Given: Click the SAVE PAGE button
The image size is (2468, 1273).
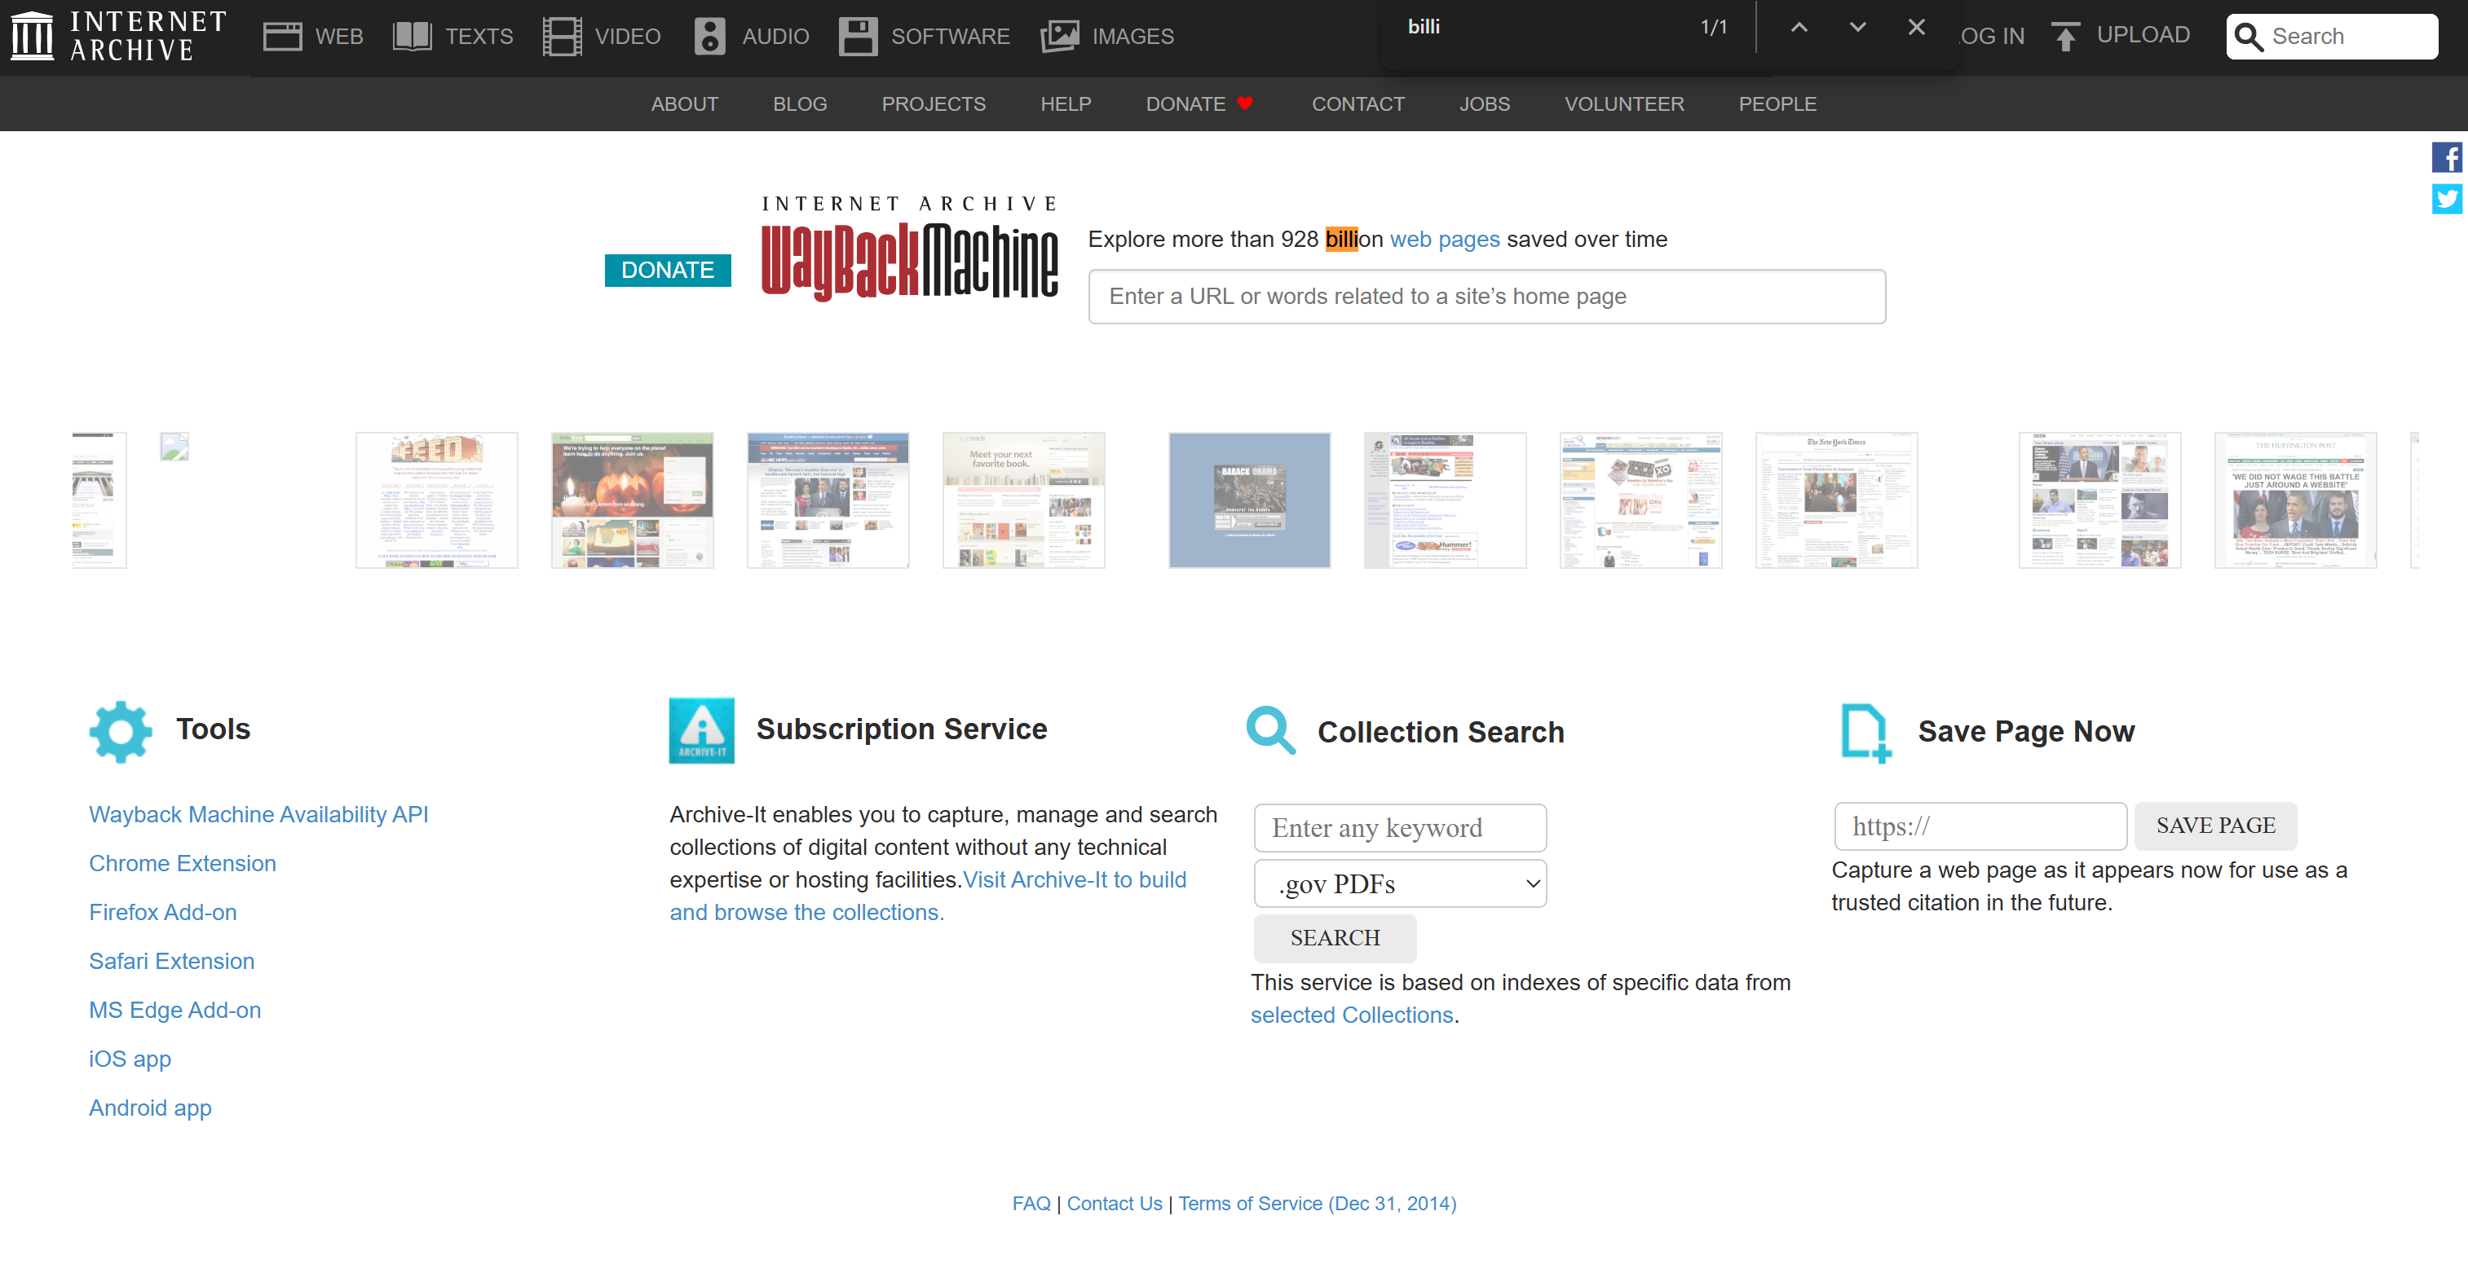Looking at the screenshot, I should pos(2215,826).
